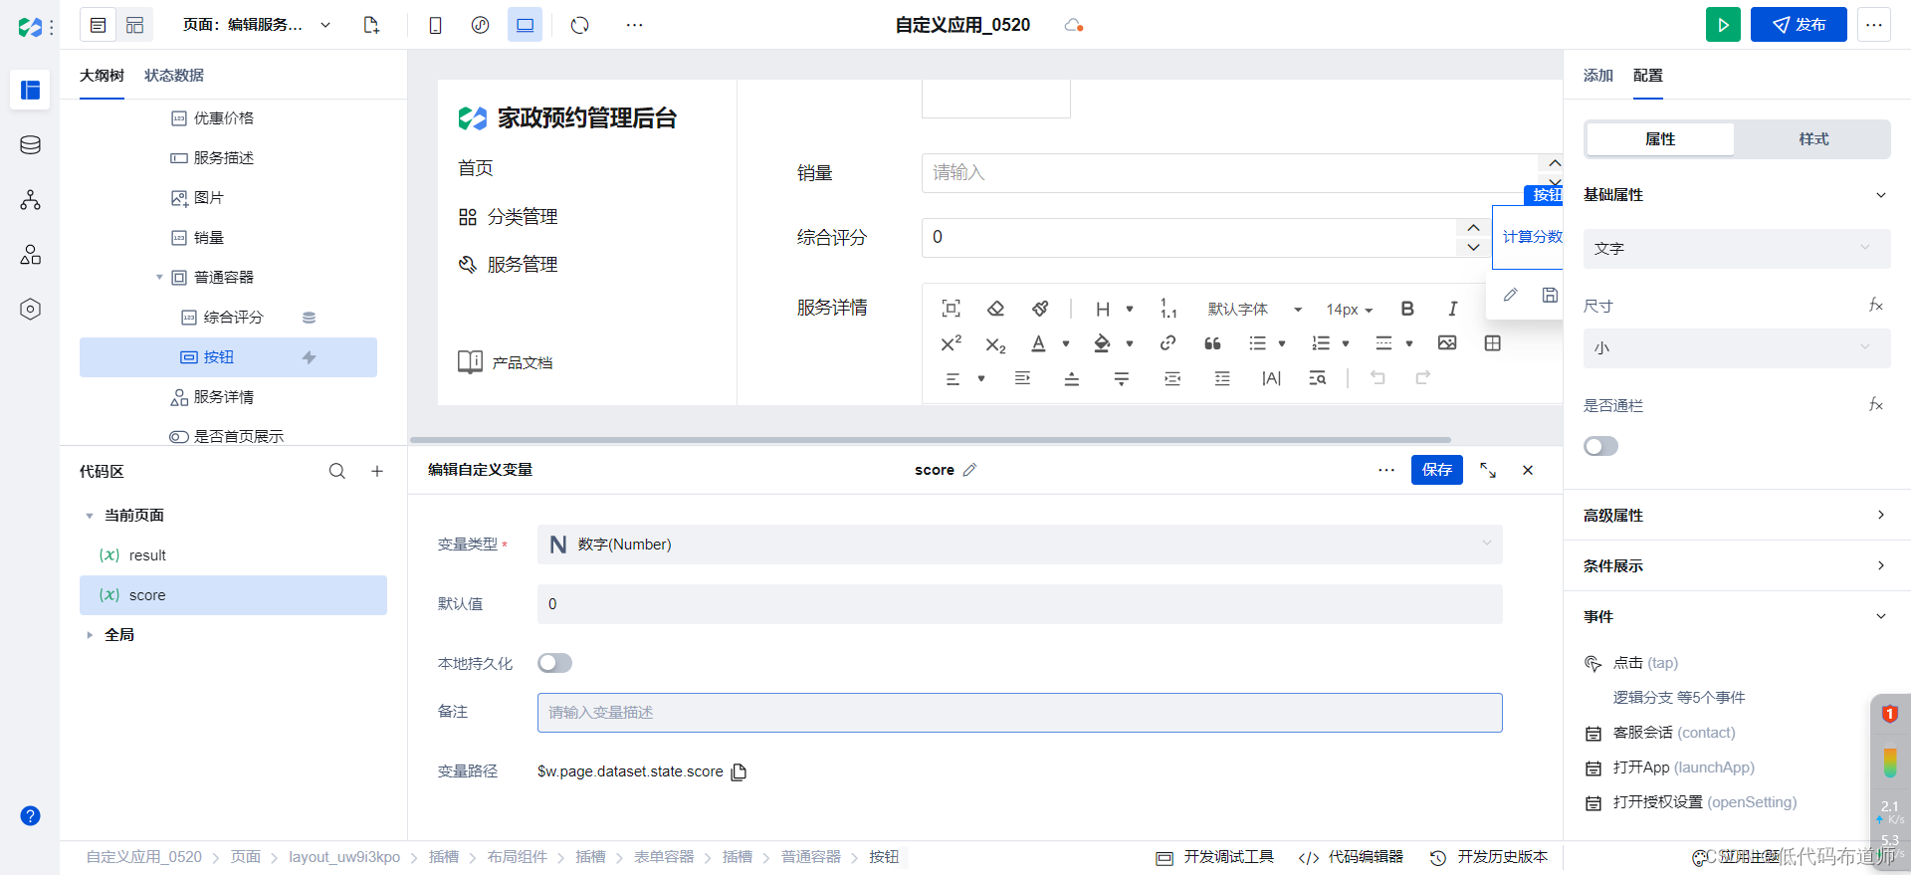Insert a table in rich text editor
Image resolution: width=1911 pixels, height=875 pixels.
[x=1492, y=343]
